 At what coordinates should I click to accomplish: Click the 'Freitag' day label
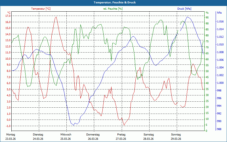[121, 135]
